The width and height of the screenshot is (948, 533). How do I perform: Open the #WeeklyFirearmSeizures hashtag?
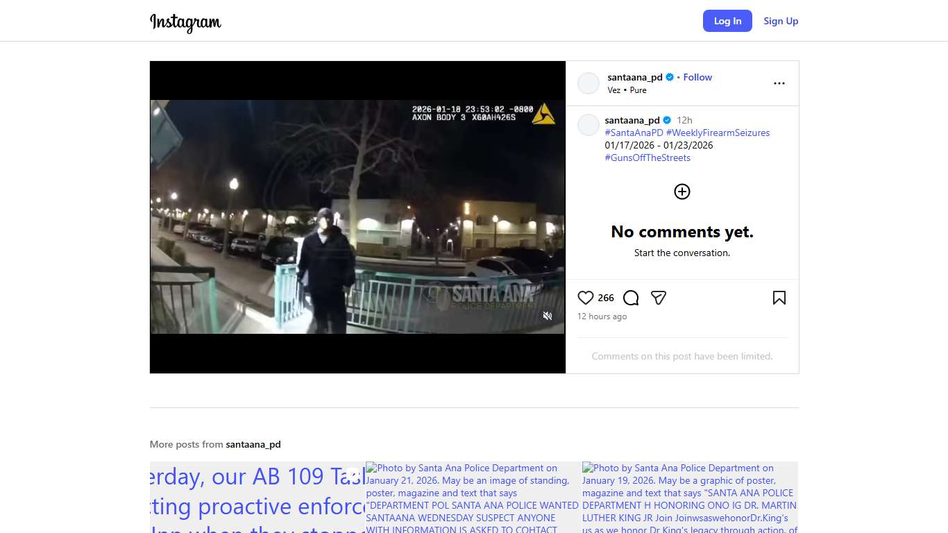pyautogui.click(x=718, y=133)
